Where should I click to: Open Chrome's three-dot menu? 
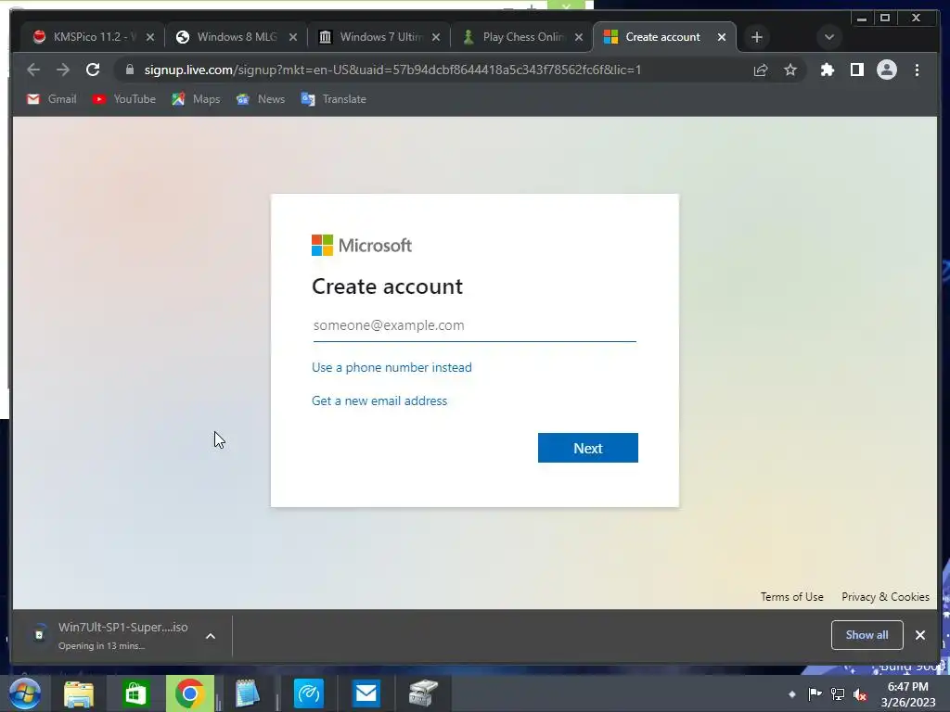point(917,70)
